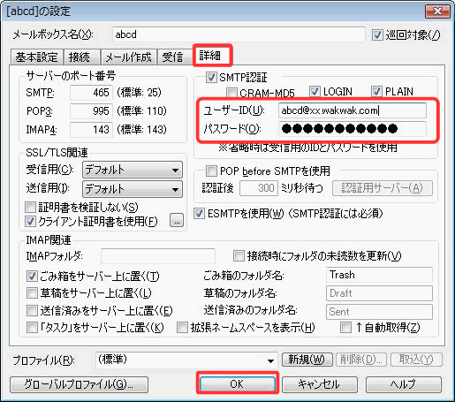The width and height of the screenshot is (455, 402).
Task: Open the 受信用 SSL/TLS dropdown
Action: tap(133, 170)
